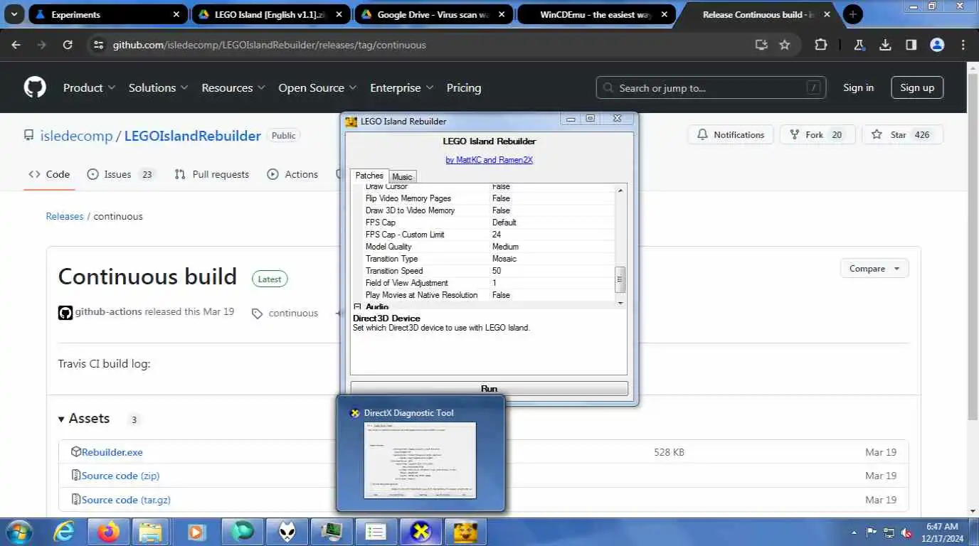The width and height of the screenshot is (979, 546).
Task: Star the LEGOIslandRebuilder repository
Action: tap(902, 134)
